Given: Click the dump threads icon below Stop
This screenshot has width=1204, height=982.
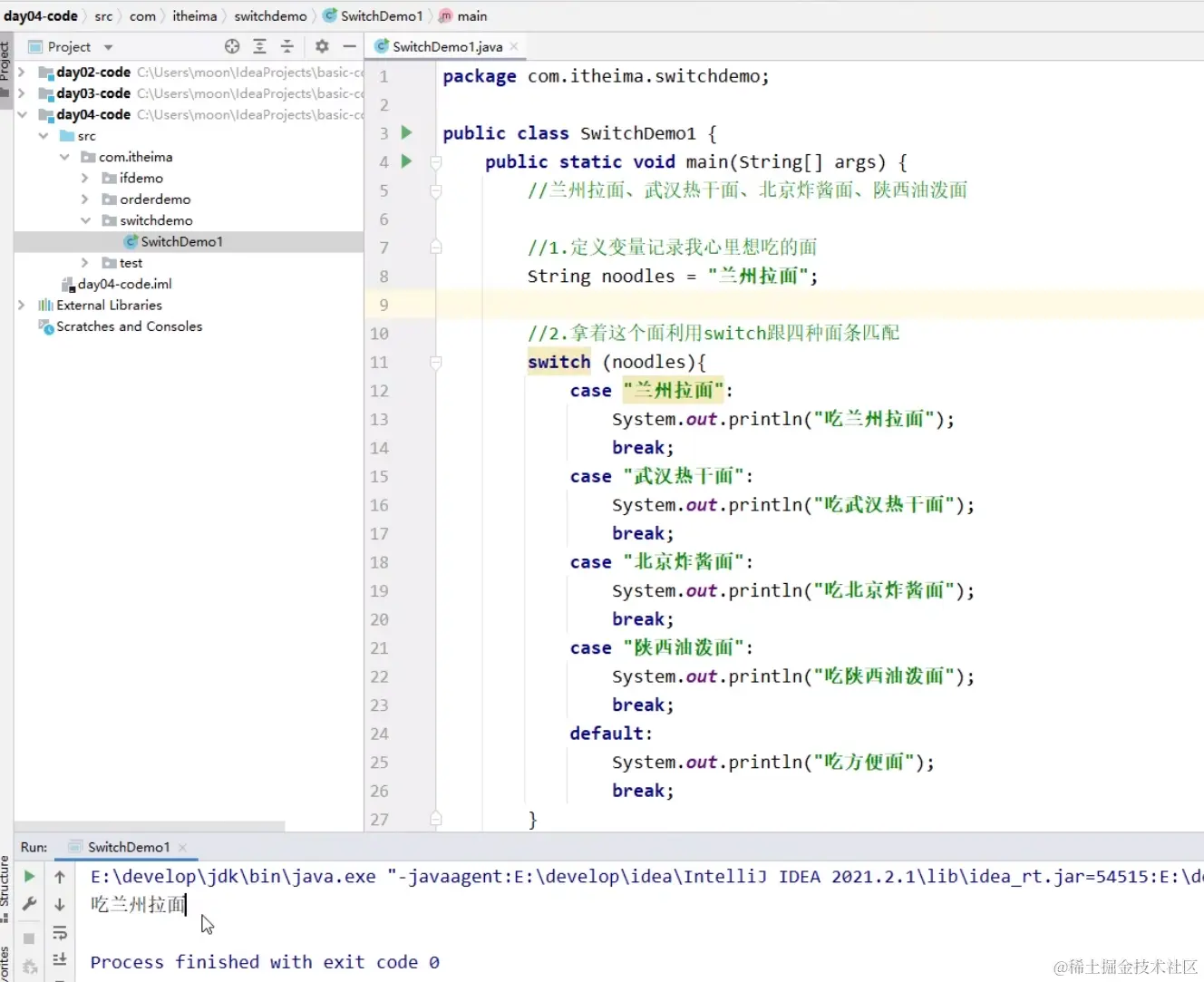Looking at the screenshot, I should 29,967.
